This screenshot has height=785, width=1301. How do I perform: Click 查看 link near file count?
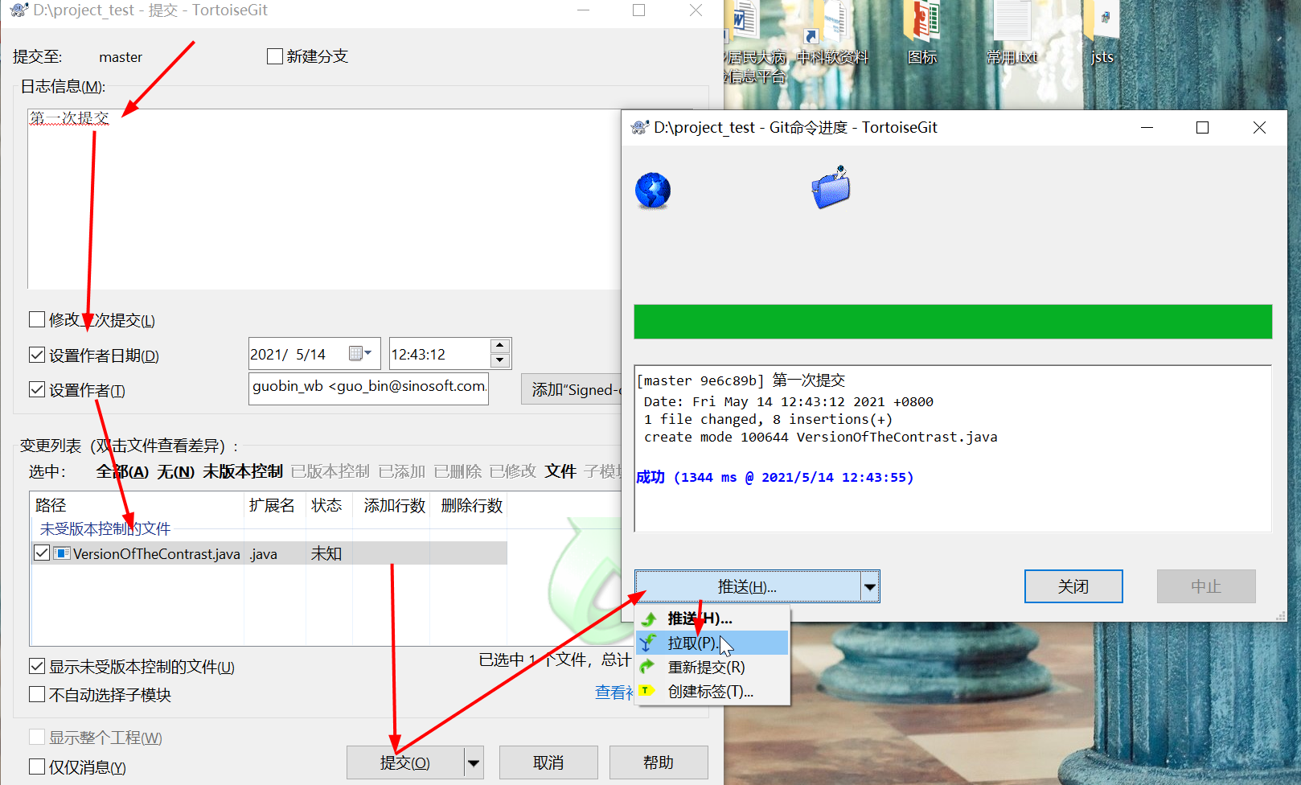pyautogui.click(x=613, y=692)
